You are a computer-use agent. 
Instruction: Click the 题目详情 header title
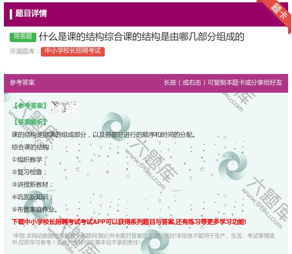[31, 13]
